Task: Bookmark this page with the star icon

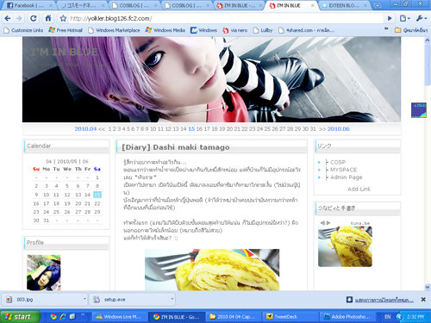Action: [x=63, y=19]
